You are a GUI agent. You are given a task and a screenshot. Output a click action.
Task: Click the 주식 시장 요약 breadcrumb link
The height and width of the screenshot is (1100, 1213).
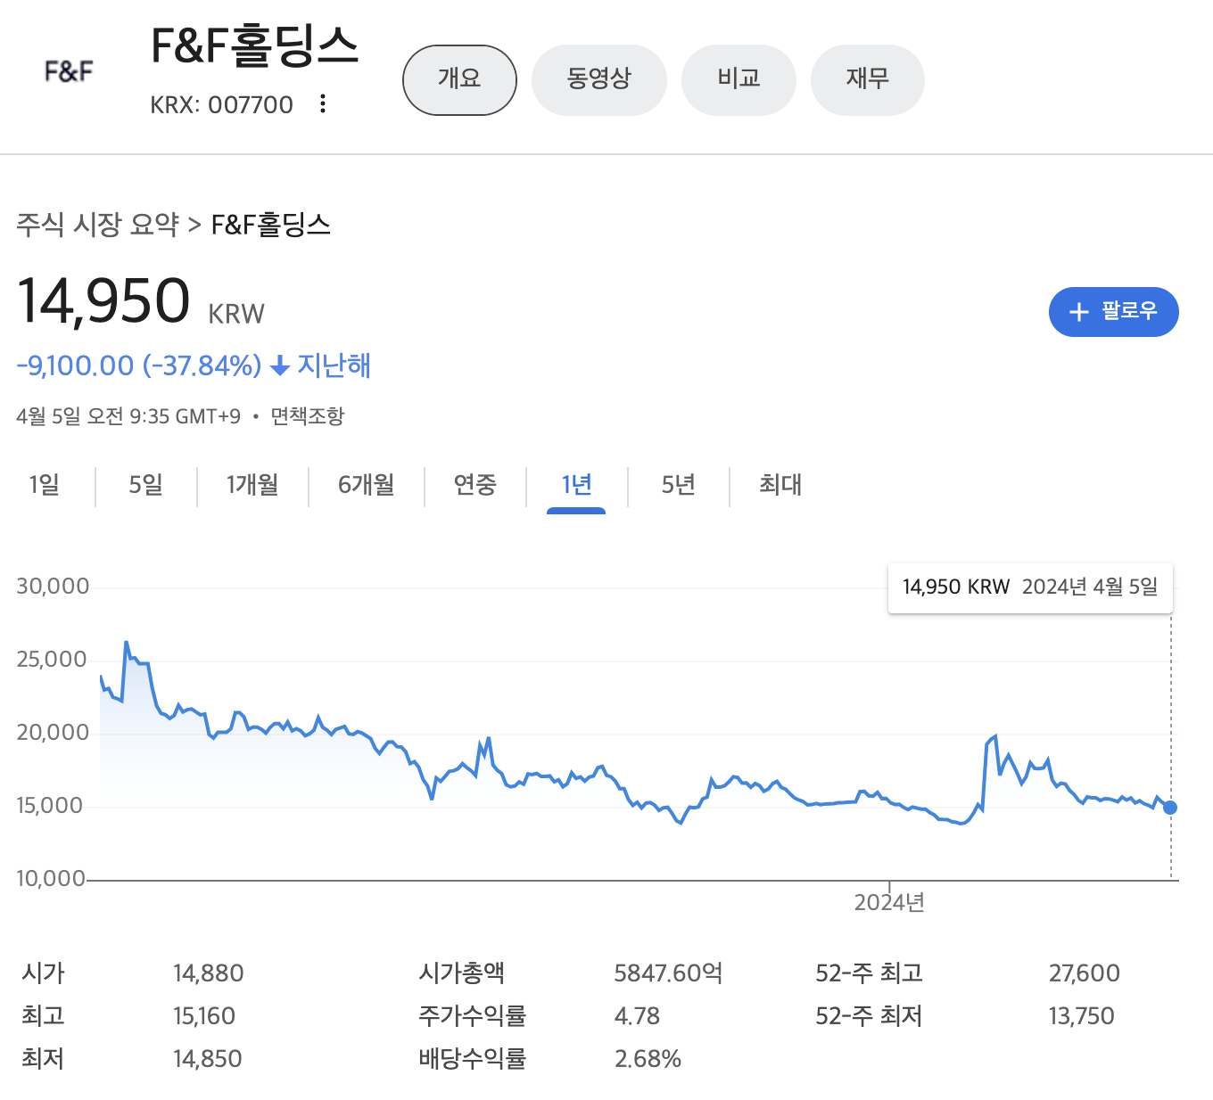[98, 224]
